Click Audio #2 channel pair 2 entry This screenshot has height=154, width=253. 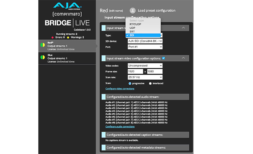pos(136,105)
